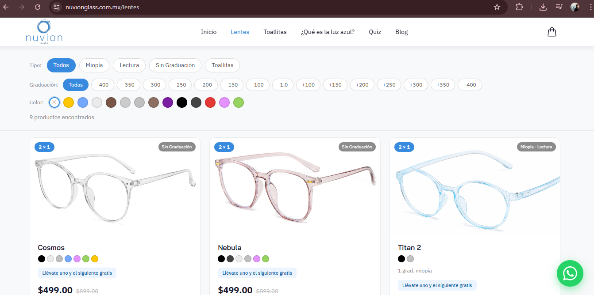Choose graduation -150
594x295 pixels.
coord(232,85)
